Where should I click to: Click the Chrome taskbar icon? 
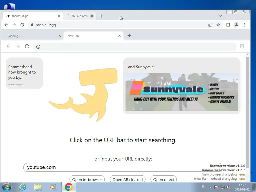[68, 187]
